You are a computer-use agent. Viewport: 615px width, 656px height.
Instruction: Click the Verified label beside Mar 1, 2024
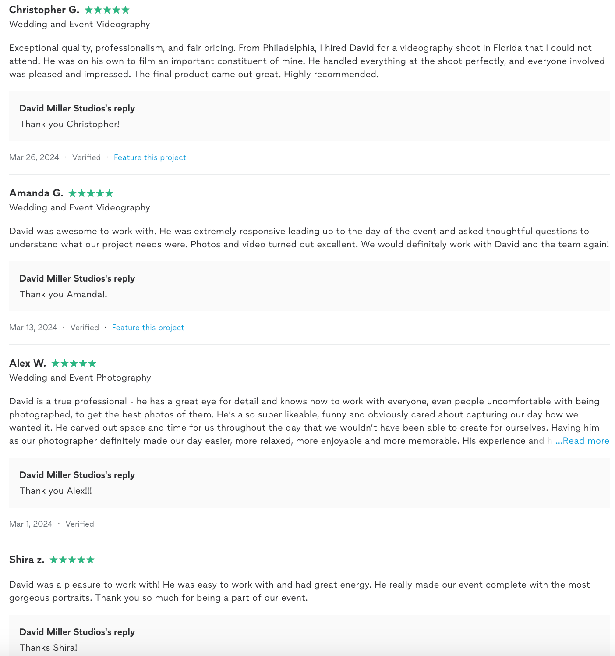click(80, 524)
